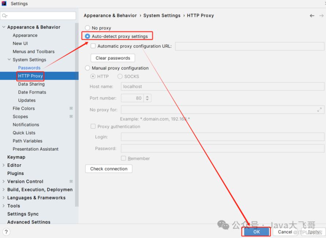The image size is (326, 238).
Task: Expand Languages & Frameworks section
Action: 4,198
